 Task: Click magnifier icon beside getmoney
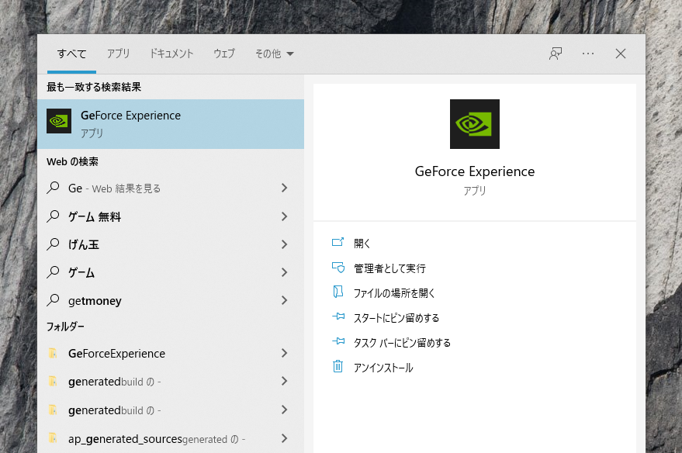[x=53, y=300]
